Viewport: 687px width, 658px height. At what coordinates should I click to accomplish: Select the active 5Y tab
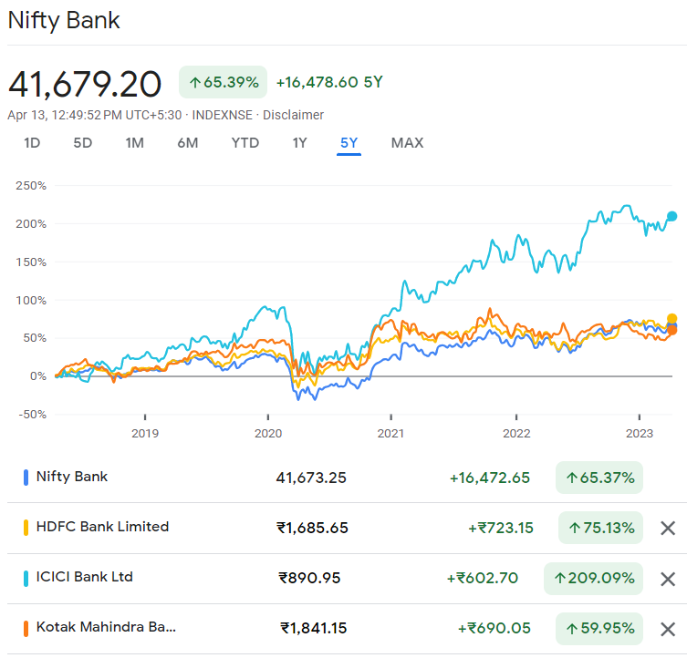pyautogui.click(x=349, y=143)
